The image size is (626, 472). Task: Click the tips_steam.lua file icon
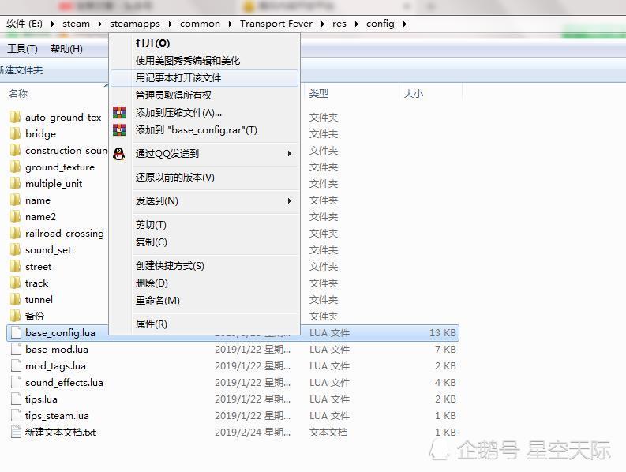pos(16,416)
